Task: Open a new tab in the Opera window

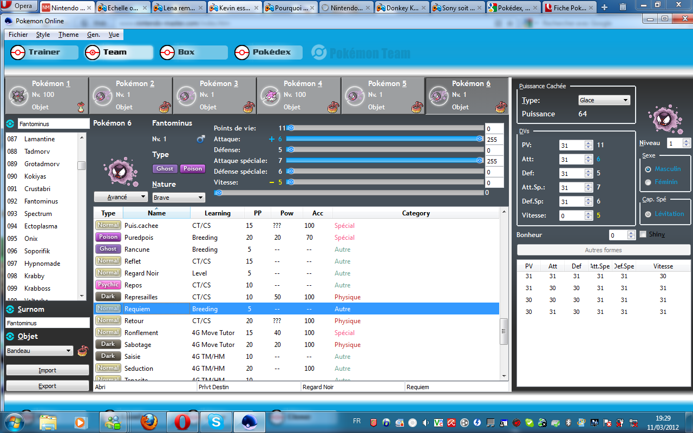Action: point(604,8)
